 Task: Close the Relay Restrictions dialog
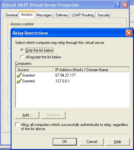pos(129,33)
